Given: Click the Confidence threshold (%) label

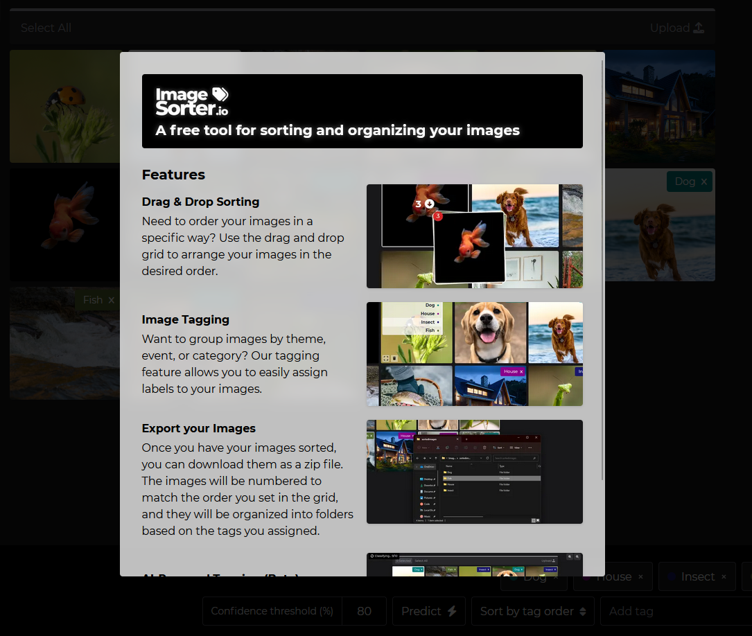Looking at the screenshot, I should [x=272, y=611].
